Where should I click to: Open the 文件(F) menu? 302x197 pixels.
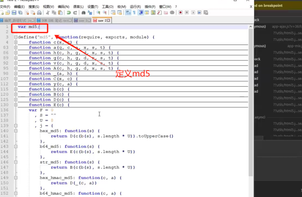coord(5,7)
